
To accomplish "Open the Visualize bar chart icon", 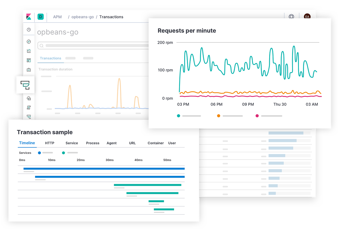I will [29, 51].
